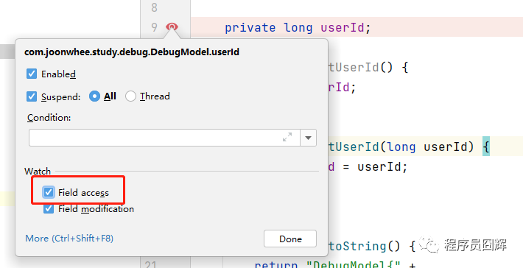The image size is (523, 268).
Task: Click the highlighted opening brace after setter parameters
Action: coord(486,147)
